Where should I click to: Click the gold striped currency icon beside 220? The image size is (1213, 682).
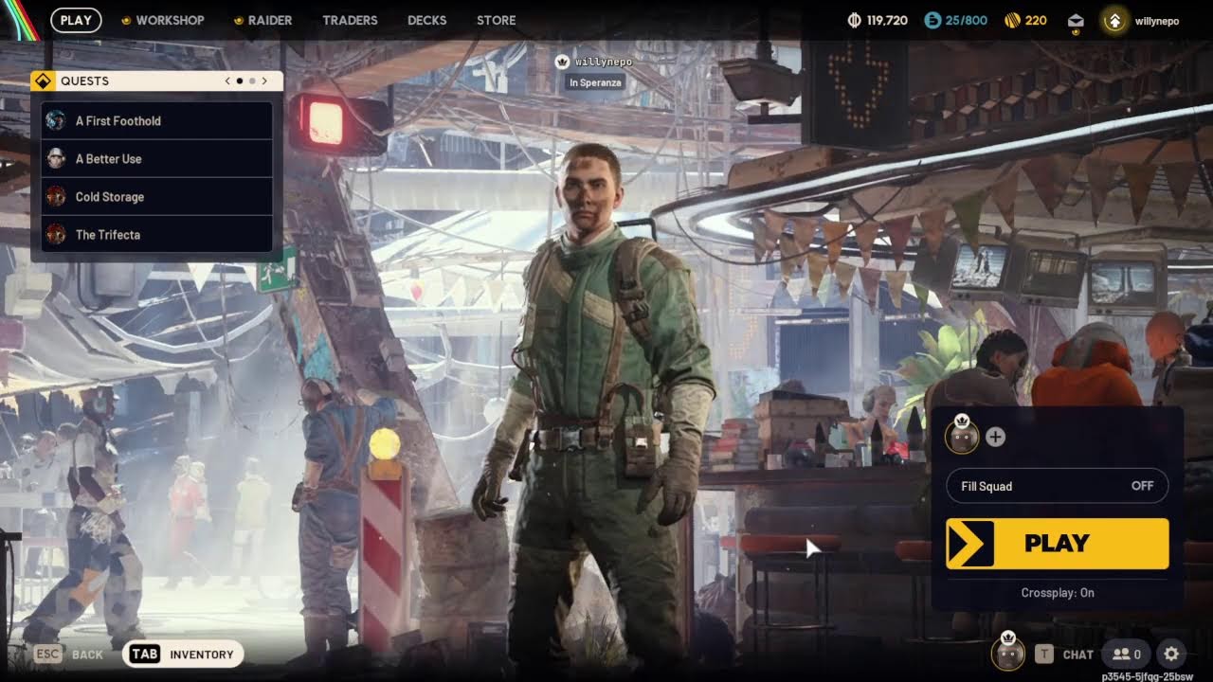(x=1012, y=20)
